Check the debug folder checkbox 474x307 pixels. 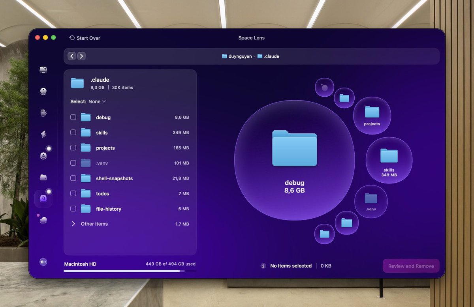(73, 117)
